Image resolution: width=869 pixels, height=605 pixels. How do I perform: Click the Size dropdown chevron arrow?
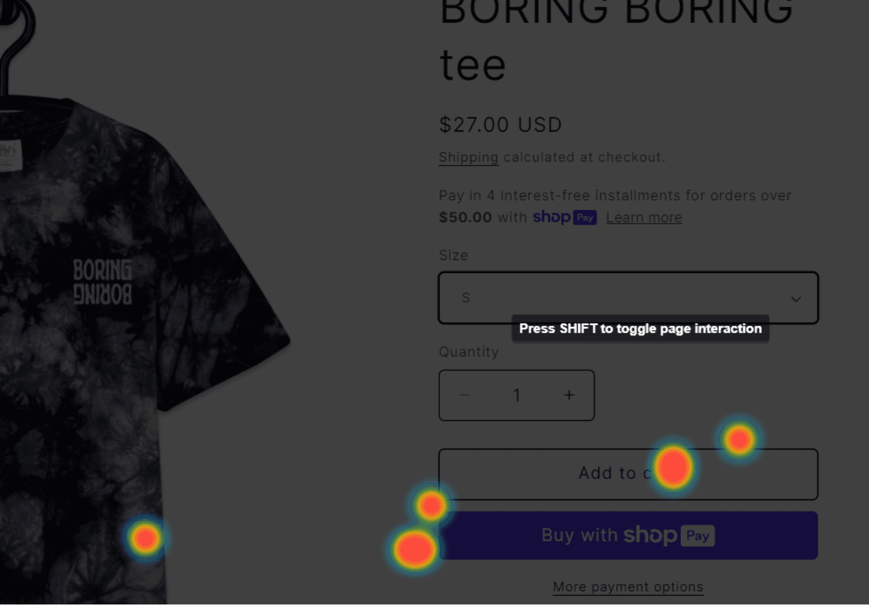(x=796, y=299)
